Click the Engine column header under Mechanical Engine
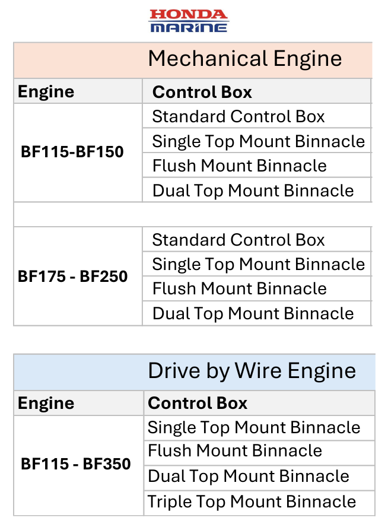This screenshot has height=527, width=388. [46, 92]
